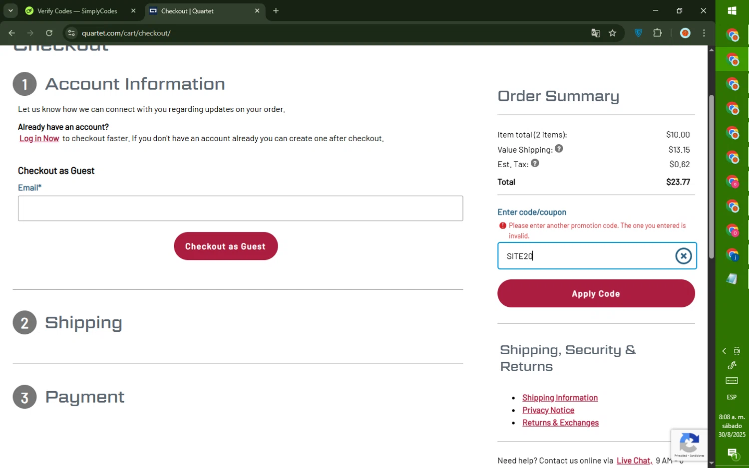Click the Checkout as Guest subheading text

coord(56,171)
